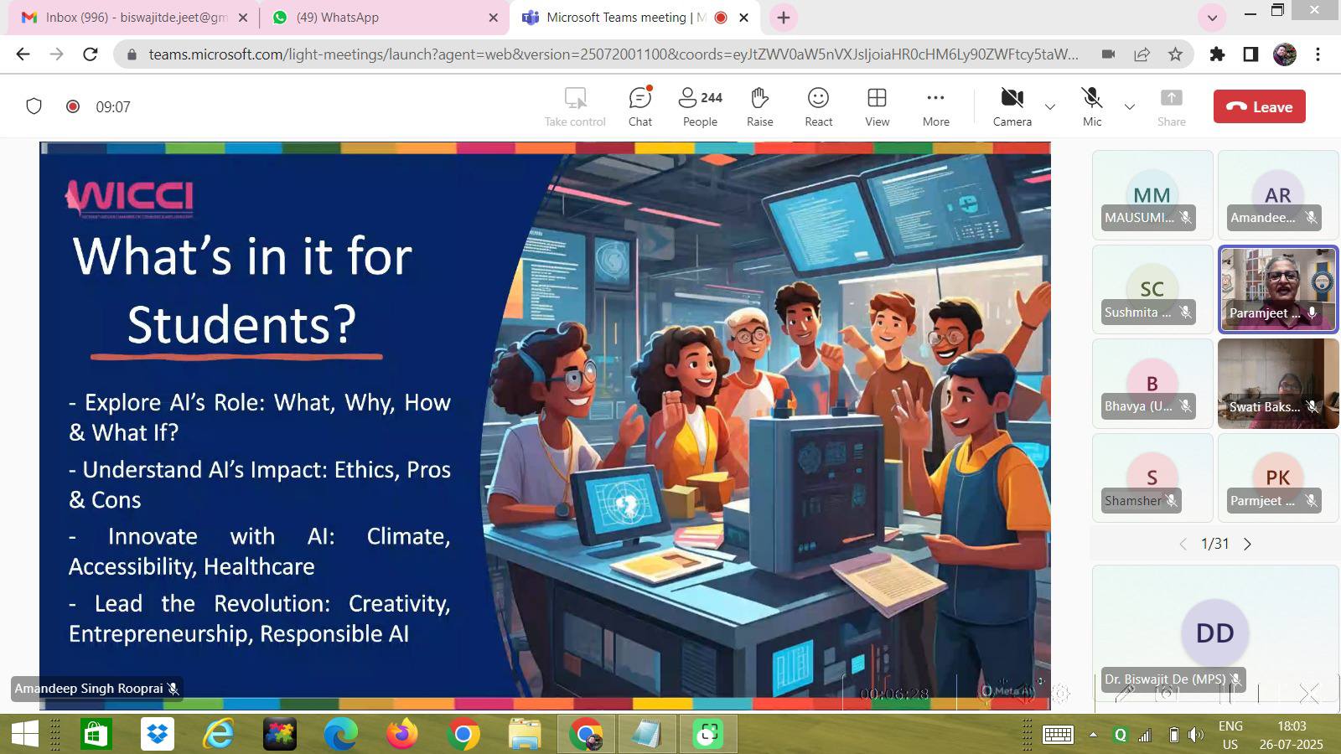Change layout with View icon
This screenshot has width=1341, height=754.
(877, 106)
